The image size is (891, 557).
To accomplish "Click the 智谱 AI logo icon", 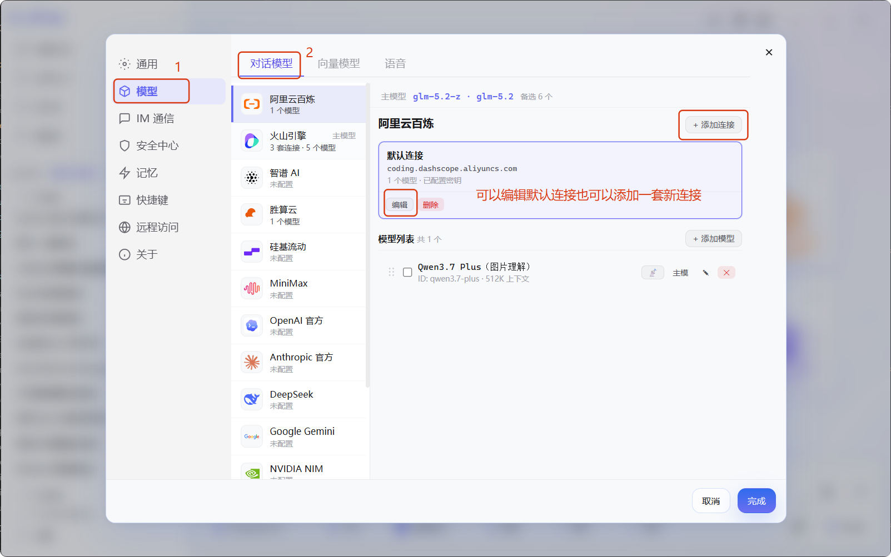I will 252,178.
